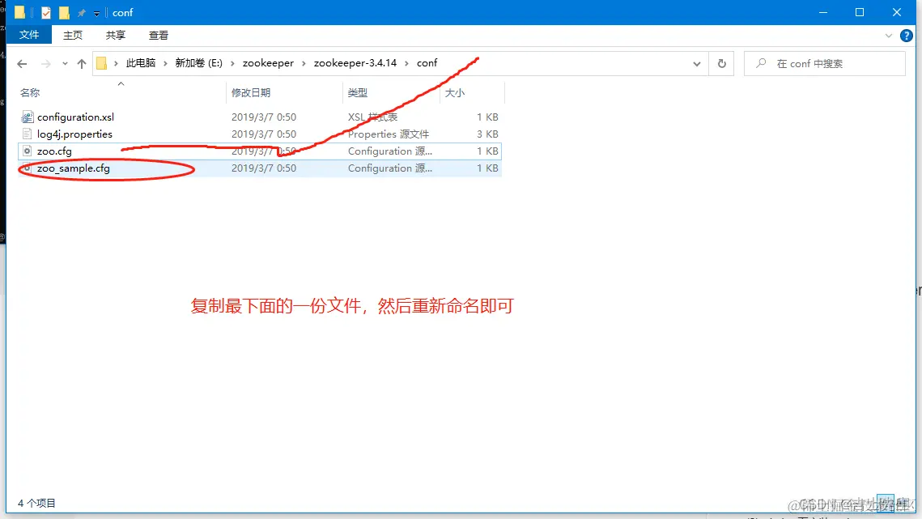Expand chevron after 此电脑 breadcrumb

pos(165,63)
